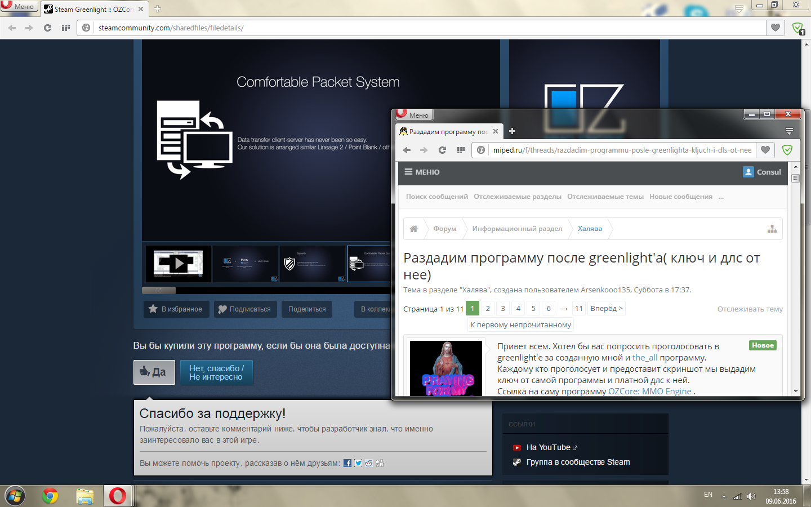Vote Да thumbs-up on Greenlight
This screenshot has width=811, height=507.
(x=154, y=372)
